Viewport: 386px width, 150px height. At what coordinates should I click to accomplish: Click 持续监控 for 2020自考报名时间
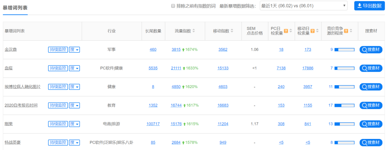click(58, 105)
